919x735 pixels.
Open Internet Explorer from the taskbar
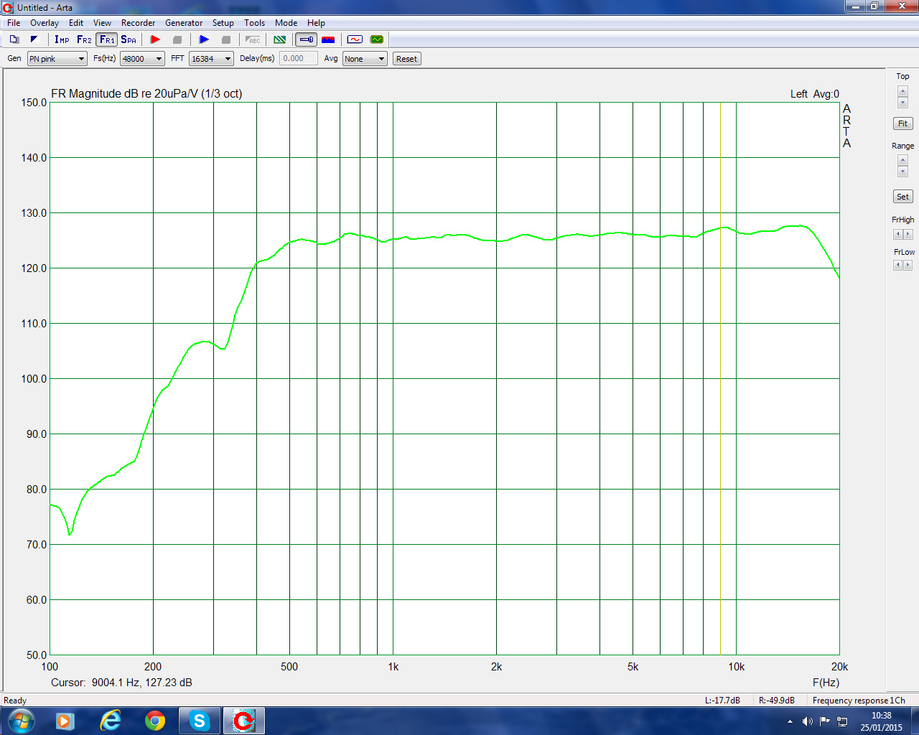click(110, 721)
